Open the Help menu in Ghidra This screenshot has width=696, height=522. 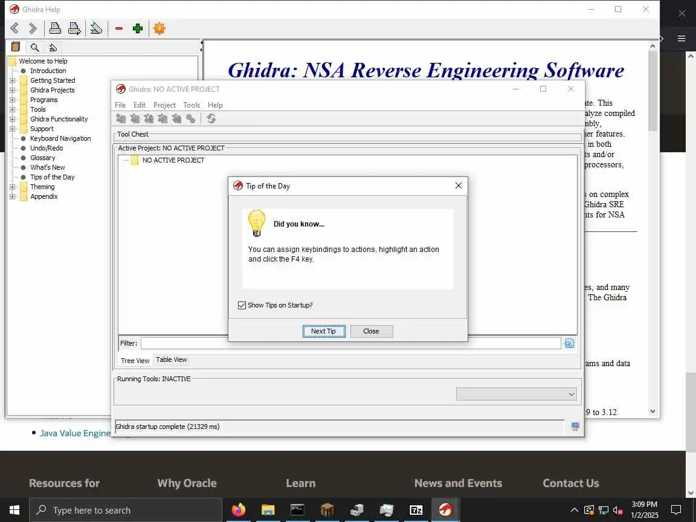pyautogui.click(x=215, y=105)
